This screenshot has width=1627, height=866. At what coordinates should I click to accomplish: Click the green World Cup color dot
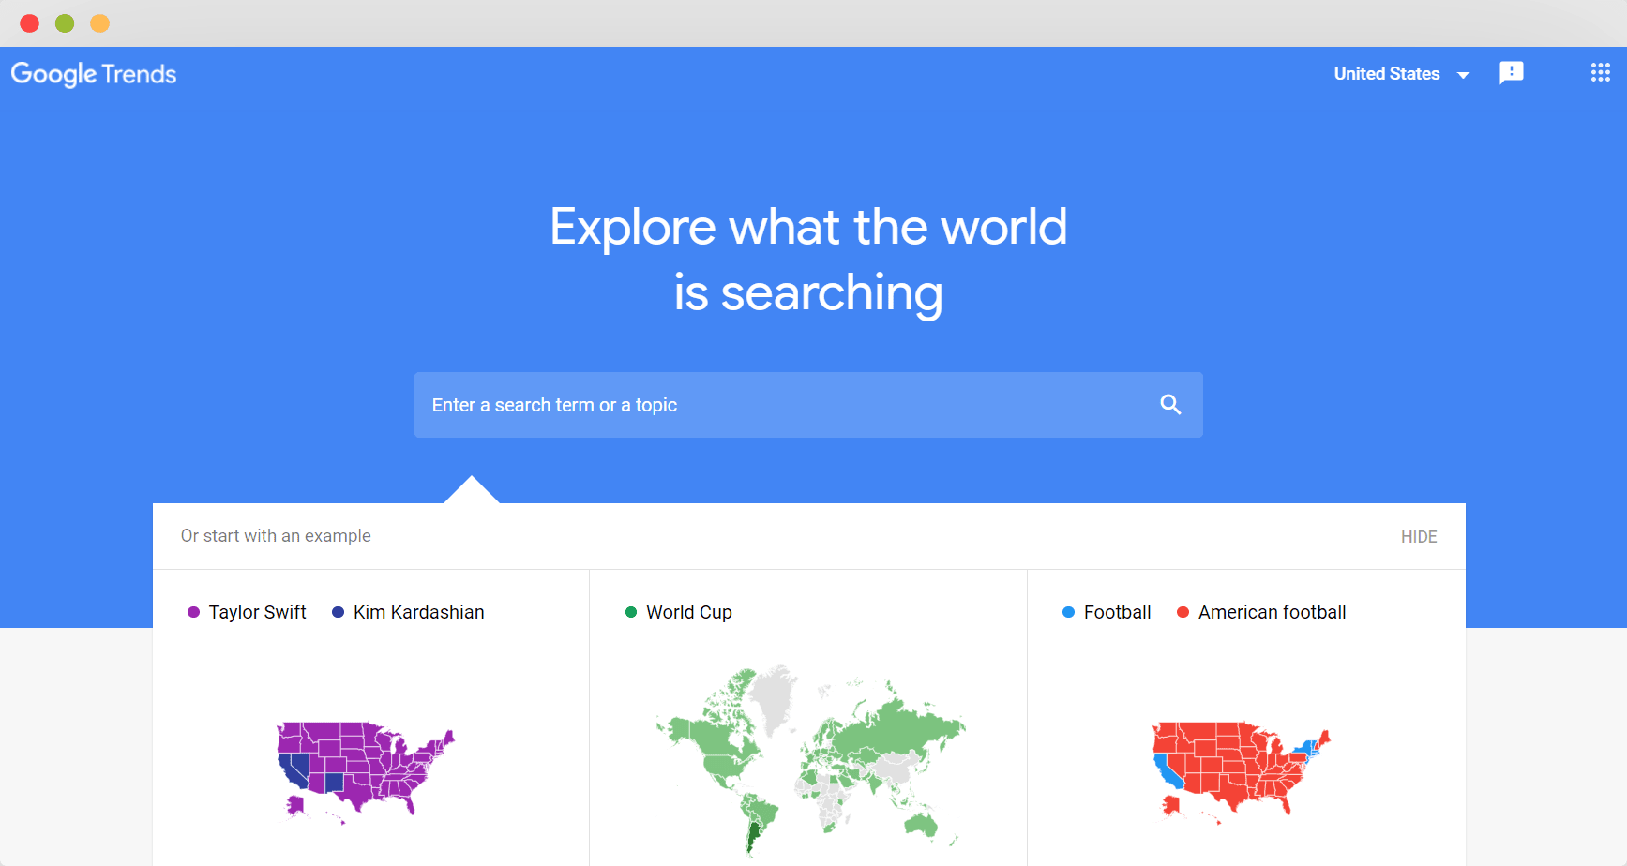tap(631, 612)
